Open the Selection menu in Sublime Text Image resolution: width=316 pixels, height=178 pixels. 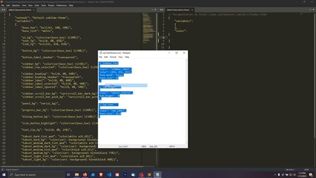pyautogui.click(x=16, y=5)
